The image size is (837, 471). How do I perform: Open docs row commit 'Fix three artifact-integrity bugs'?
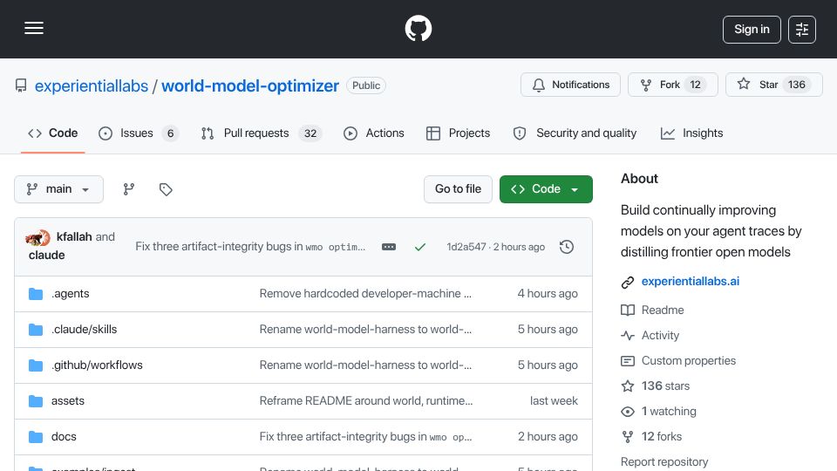[365, 437]
